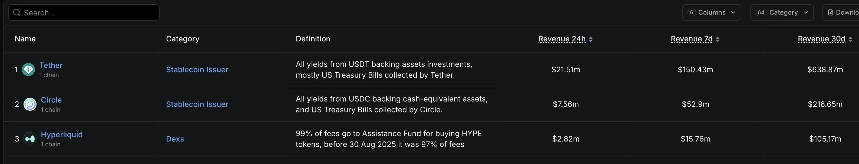Click the search magnifier icon
Screen dimensions: 859x164
pyautogui.click(x=17, y=13)
